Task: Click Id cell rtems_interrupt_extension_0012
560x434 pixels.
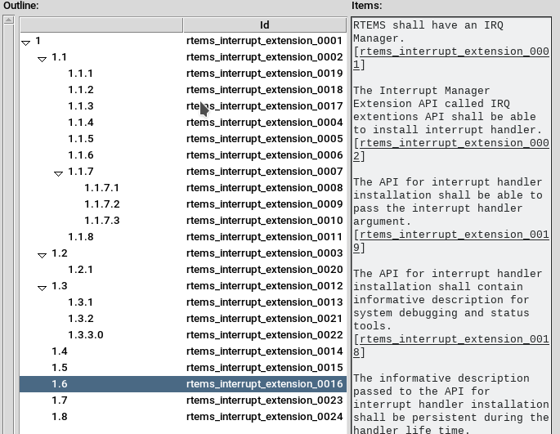Action: pos(265,286)
